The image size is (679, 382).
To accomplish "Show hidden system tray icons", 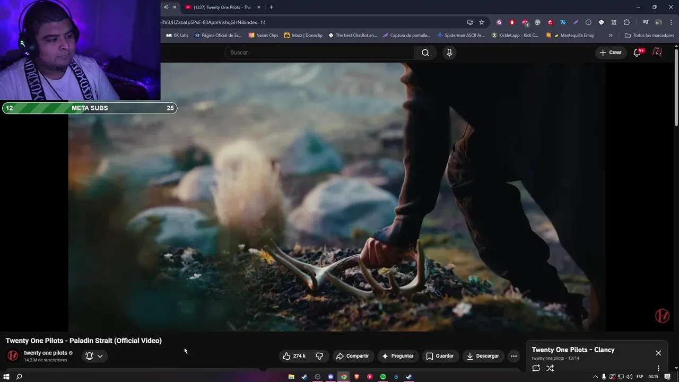I will (x=595, y=377).
